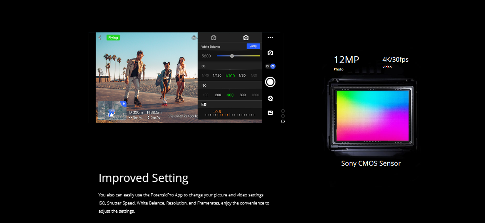
Task: Open the three-dots more options menu
Action: 270,38
